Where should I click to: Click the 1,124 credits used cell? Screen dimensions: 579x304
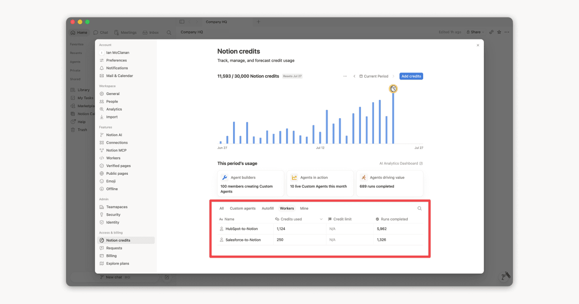click(x=300, y=229)
